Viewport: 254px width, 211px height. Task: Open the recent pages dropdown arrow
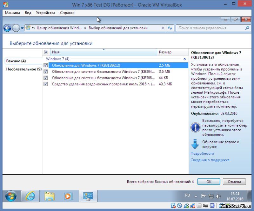coord(22,28)
